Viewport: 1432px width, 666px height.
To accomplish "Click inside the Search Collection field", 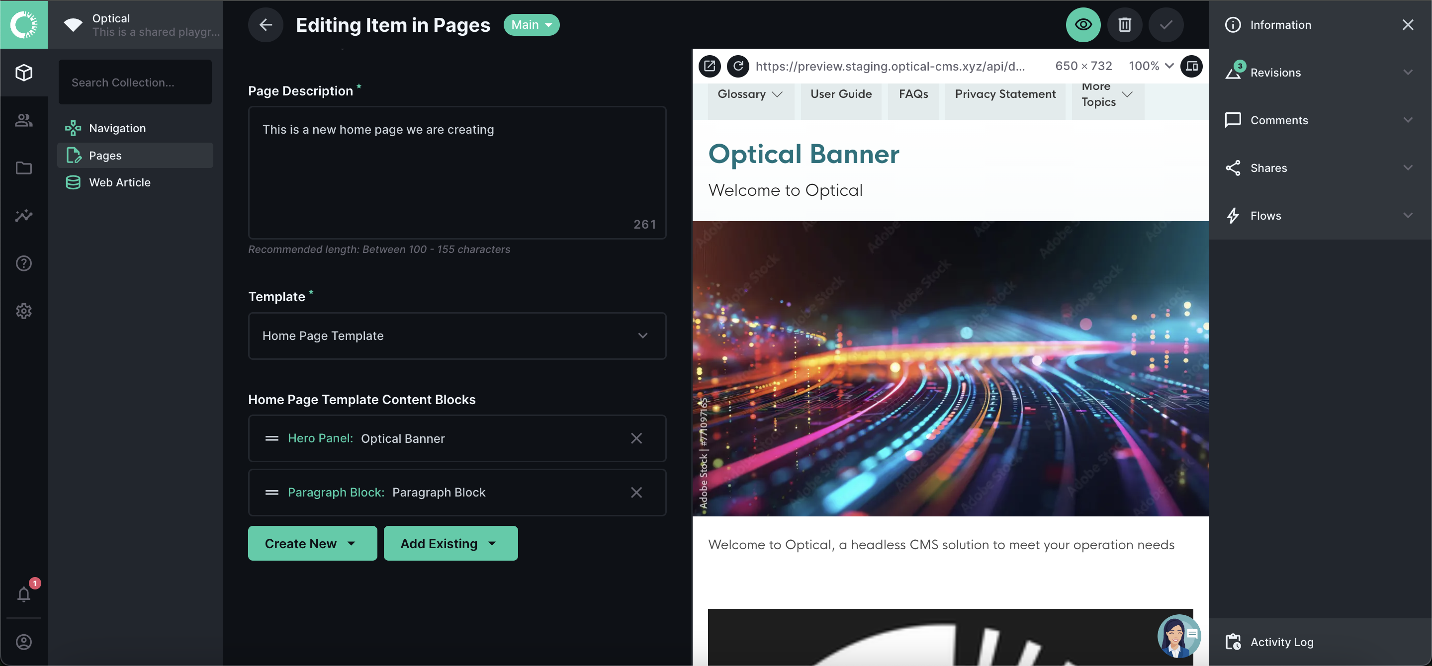I will pyautogui.click(x=135, y=82).
